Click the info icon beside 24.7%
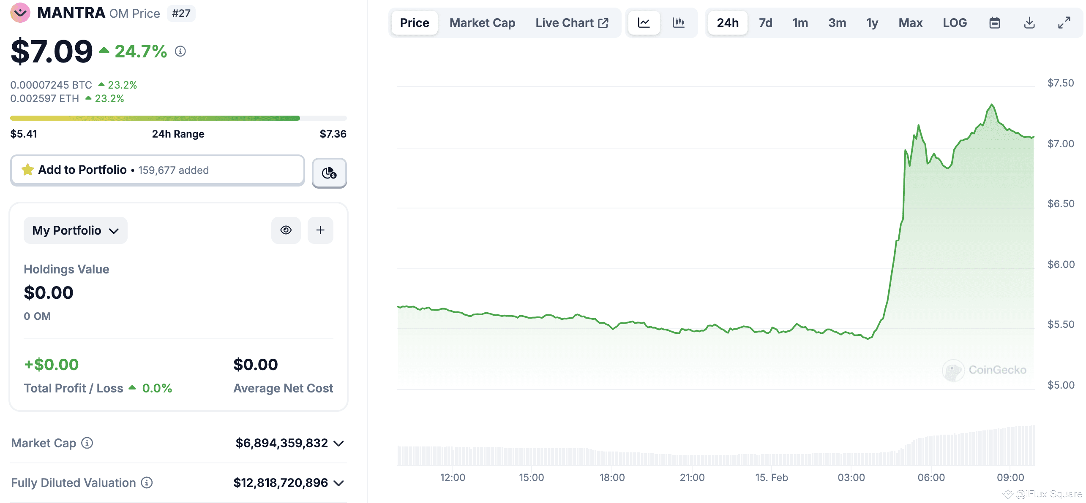The image size is (1086, 503). click(180, 51)
